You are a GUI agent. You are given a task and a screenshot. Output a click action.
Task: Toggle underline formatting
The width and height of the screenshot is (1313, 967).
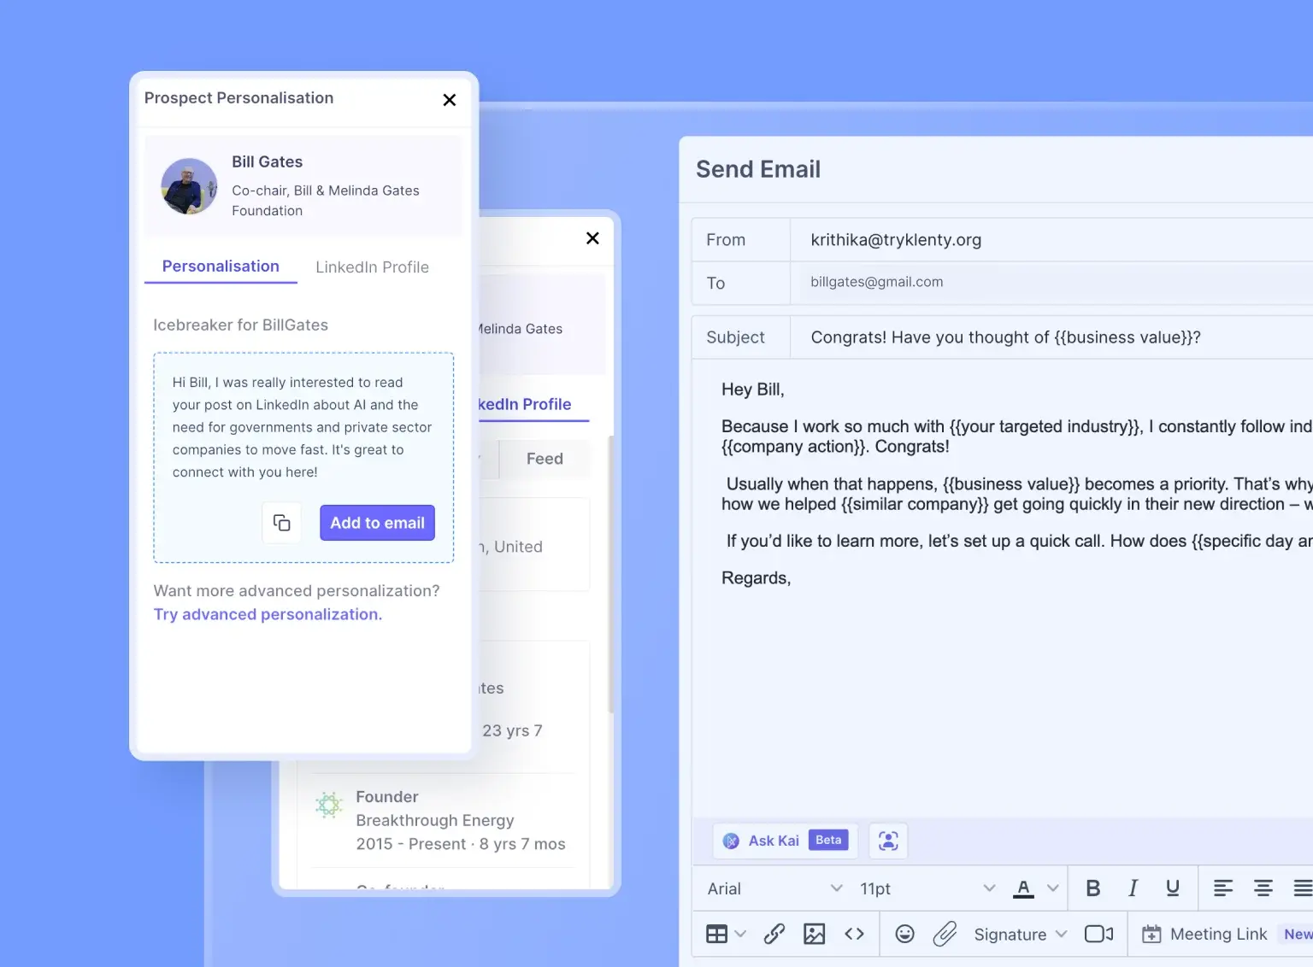(1173, 888)
